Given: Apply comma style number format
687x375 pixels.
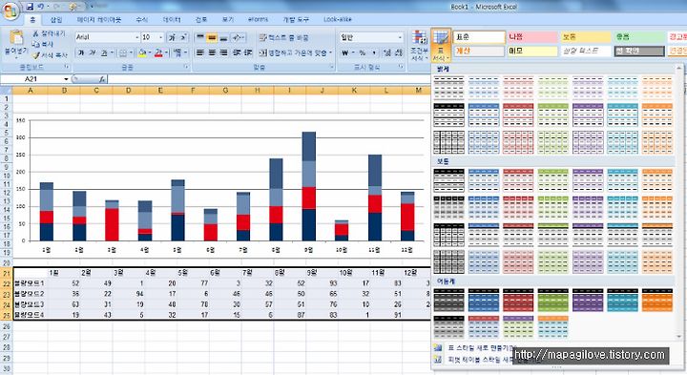Looking at the screenshot, I should pos(374,53).
